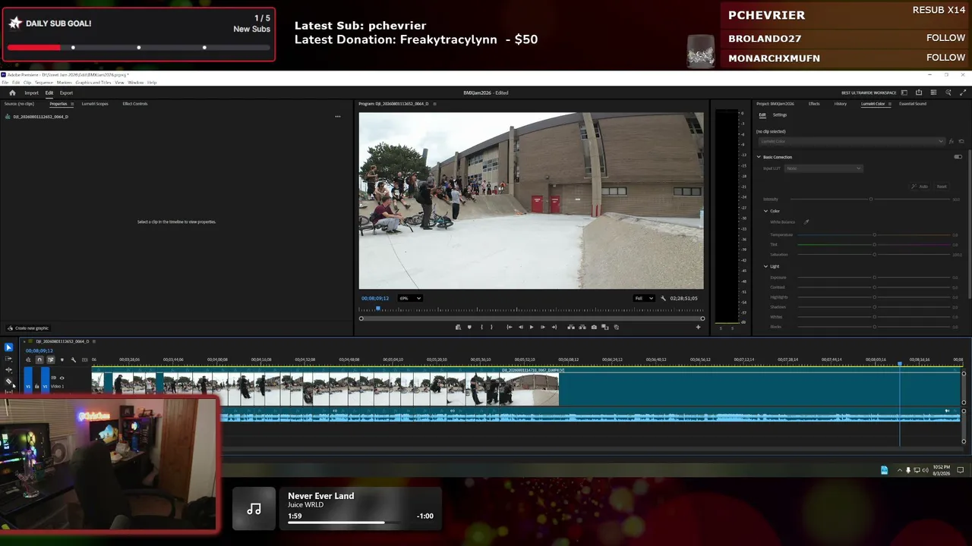Select the Razor tool in timeline toolbar
The height and width of the screenshot is (546, 972).
point(8,381)
